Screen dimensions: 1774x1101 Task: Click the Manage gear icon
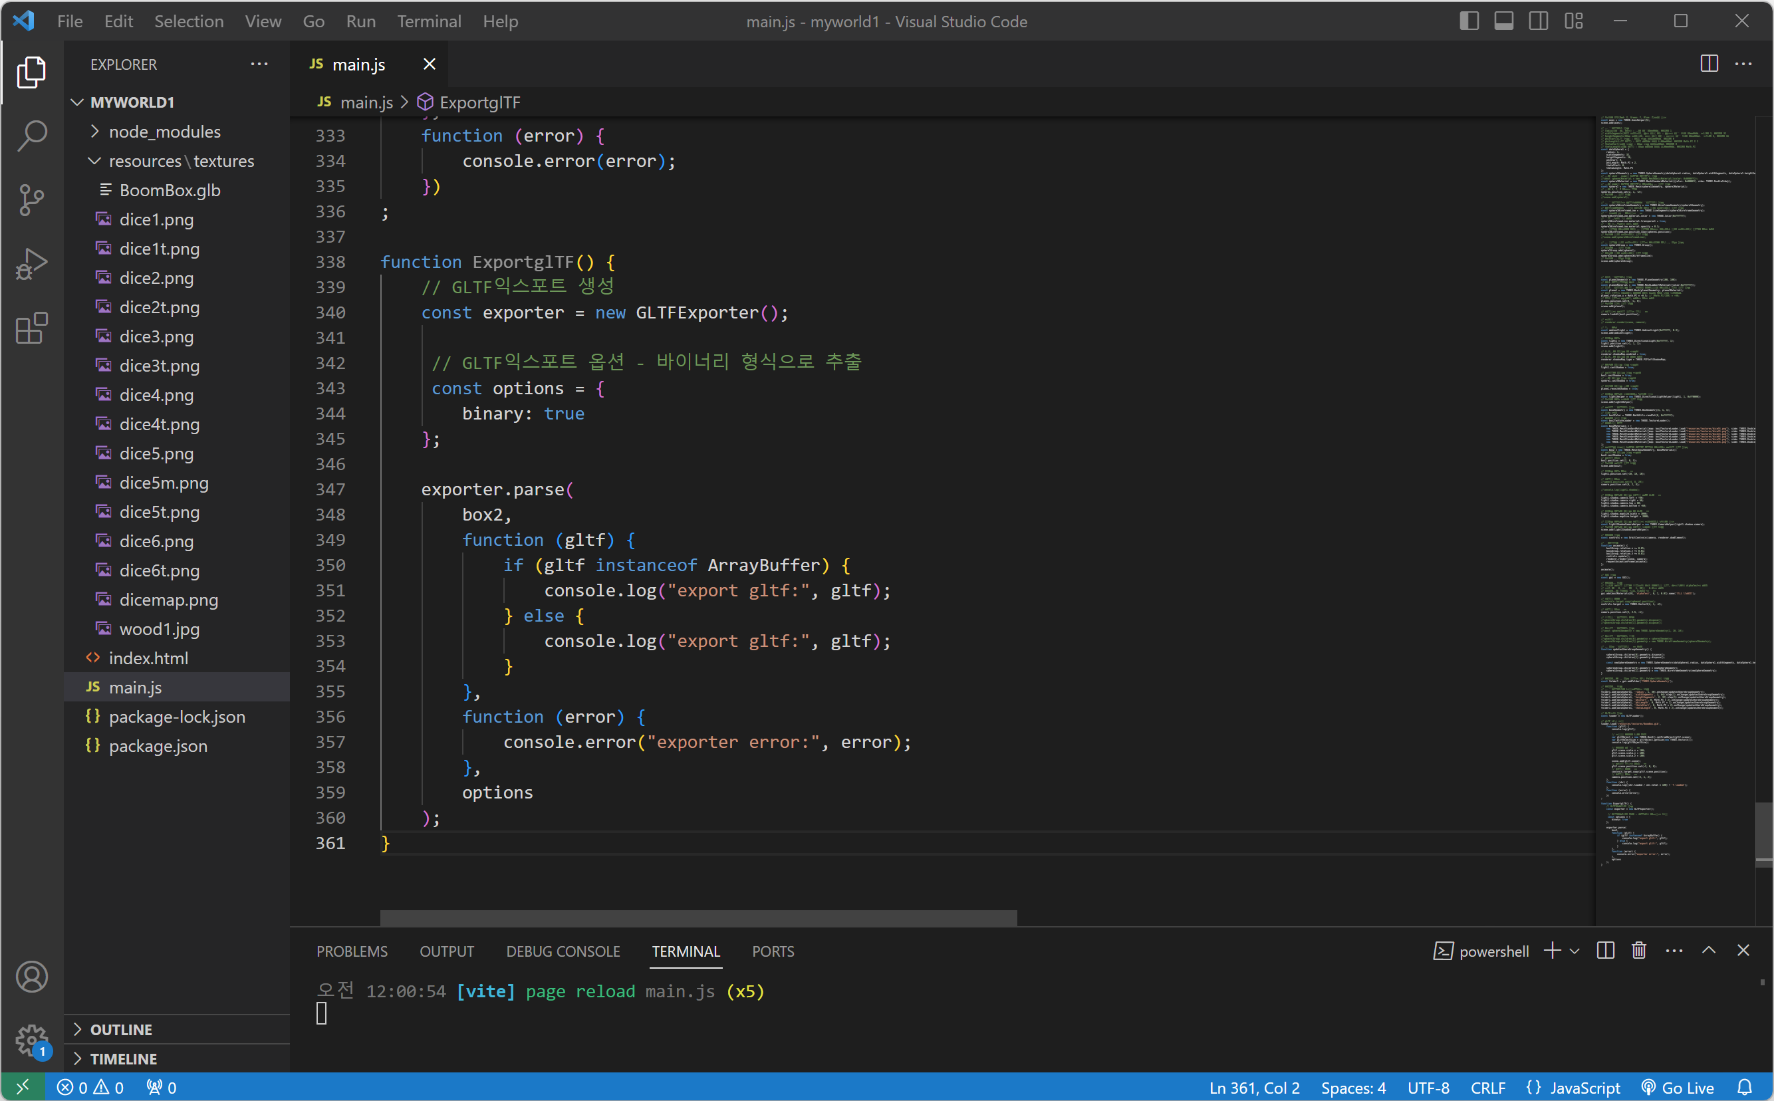(x=32, y=1040)
